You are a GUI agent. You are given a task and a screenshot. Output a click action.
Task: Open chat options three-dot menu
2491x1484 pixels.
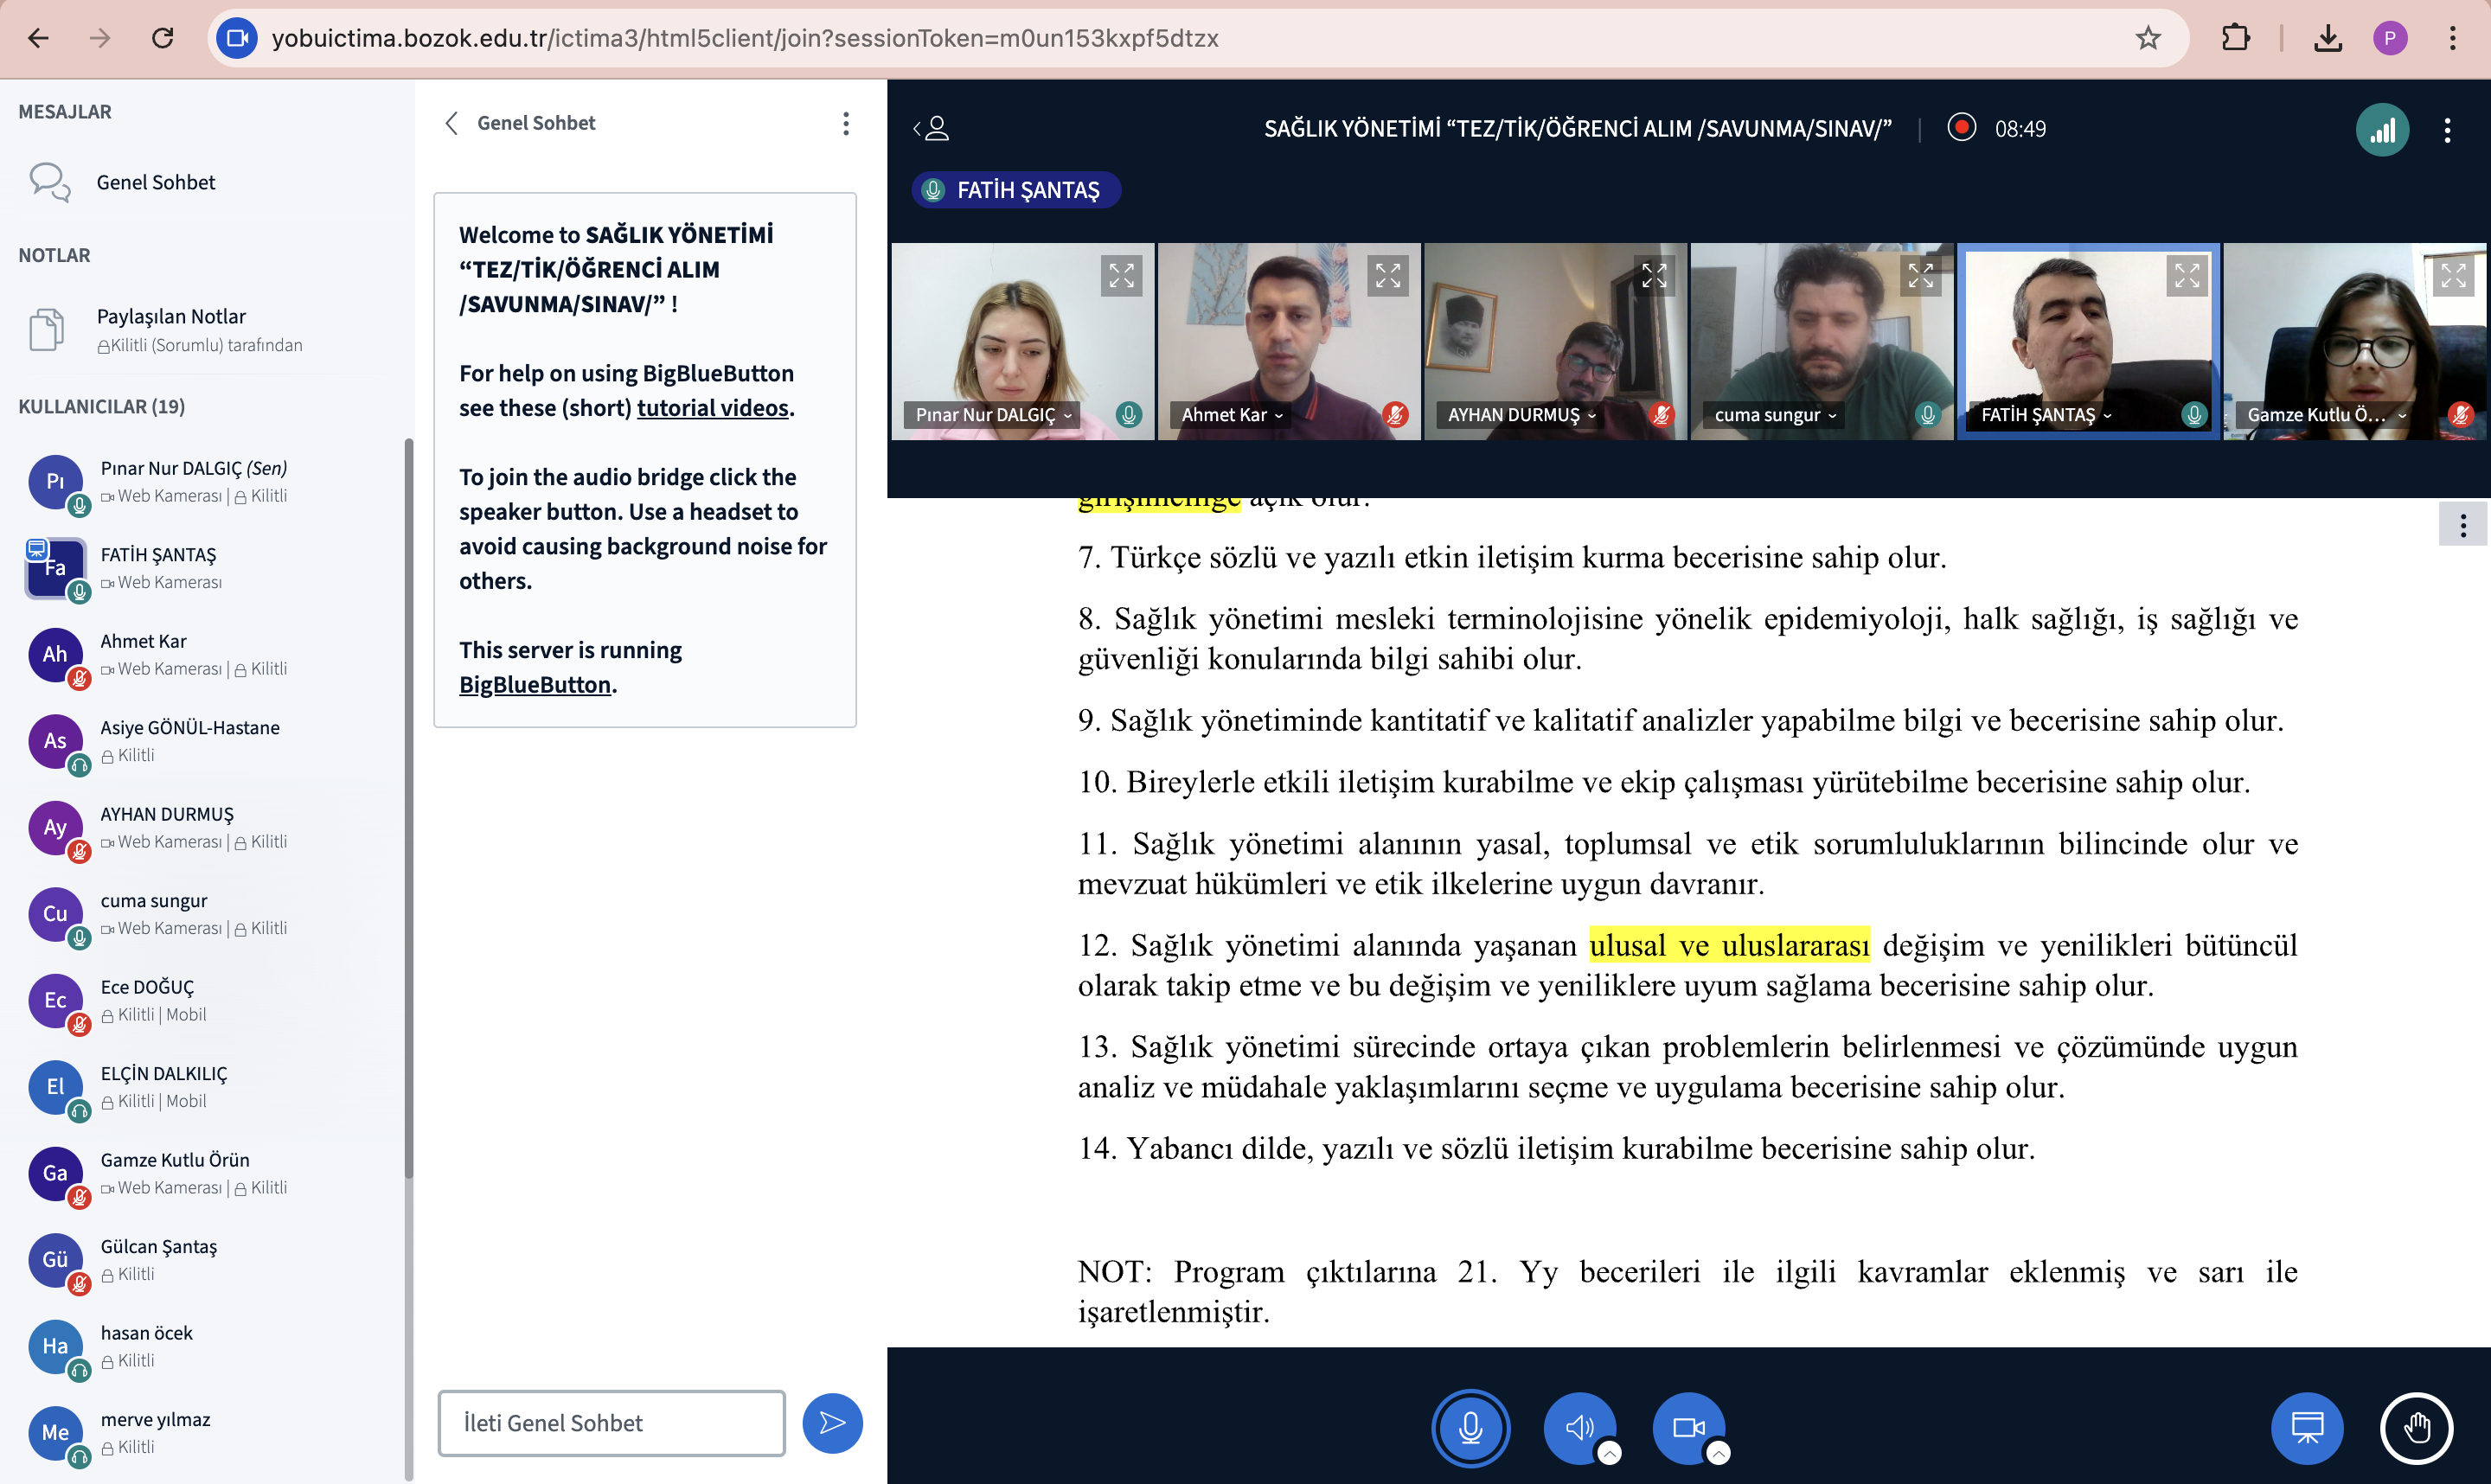[846, 123]
